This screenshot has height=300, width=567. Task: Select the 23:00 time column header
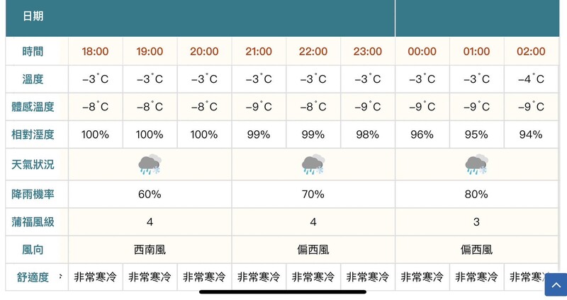pos(367,51)
